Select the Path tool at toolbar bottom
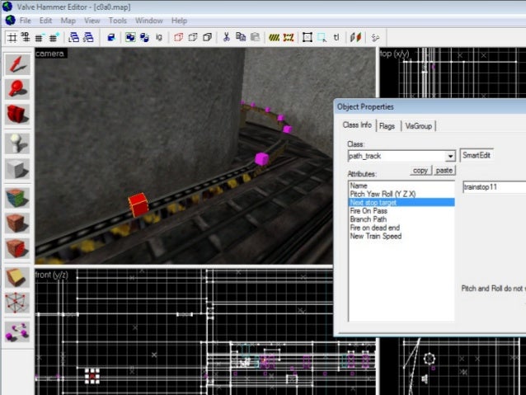Viewport: 526px width, 395px height. pyautogui.click(x=17, y=331)
